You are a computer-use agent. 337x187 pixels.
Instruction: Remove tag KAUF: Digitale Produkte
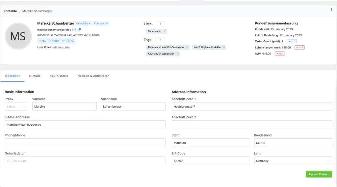pos(224,47)
